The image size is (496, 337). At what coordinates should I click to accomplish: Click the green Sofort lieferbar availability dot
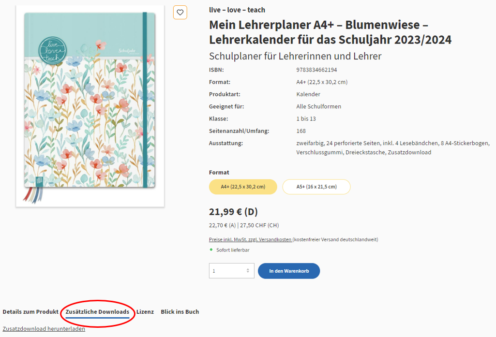click(x=211, y=249)
